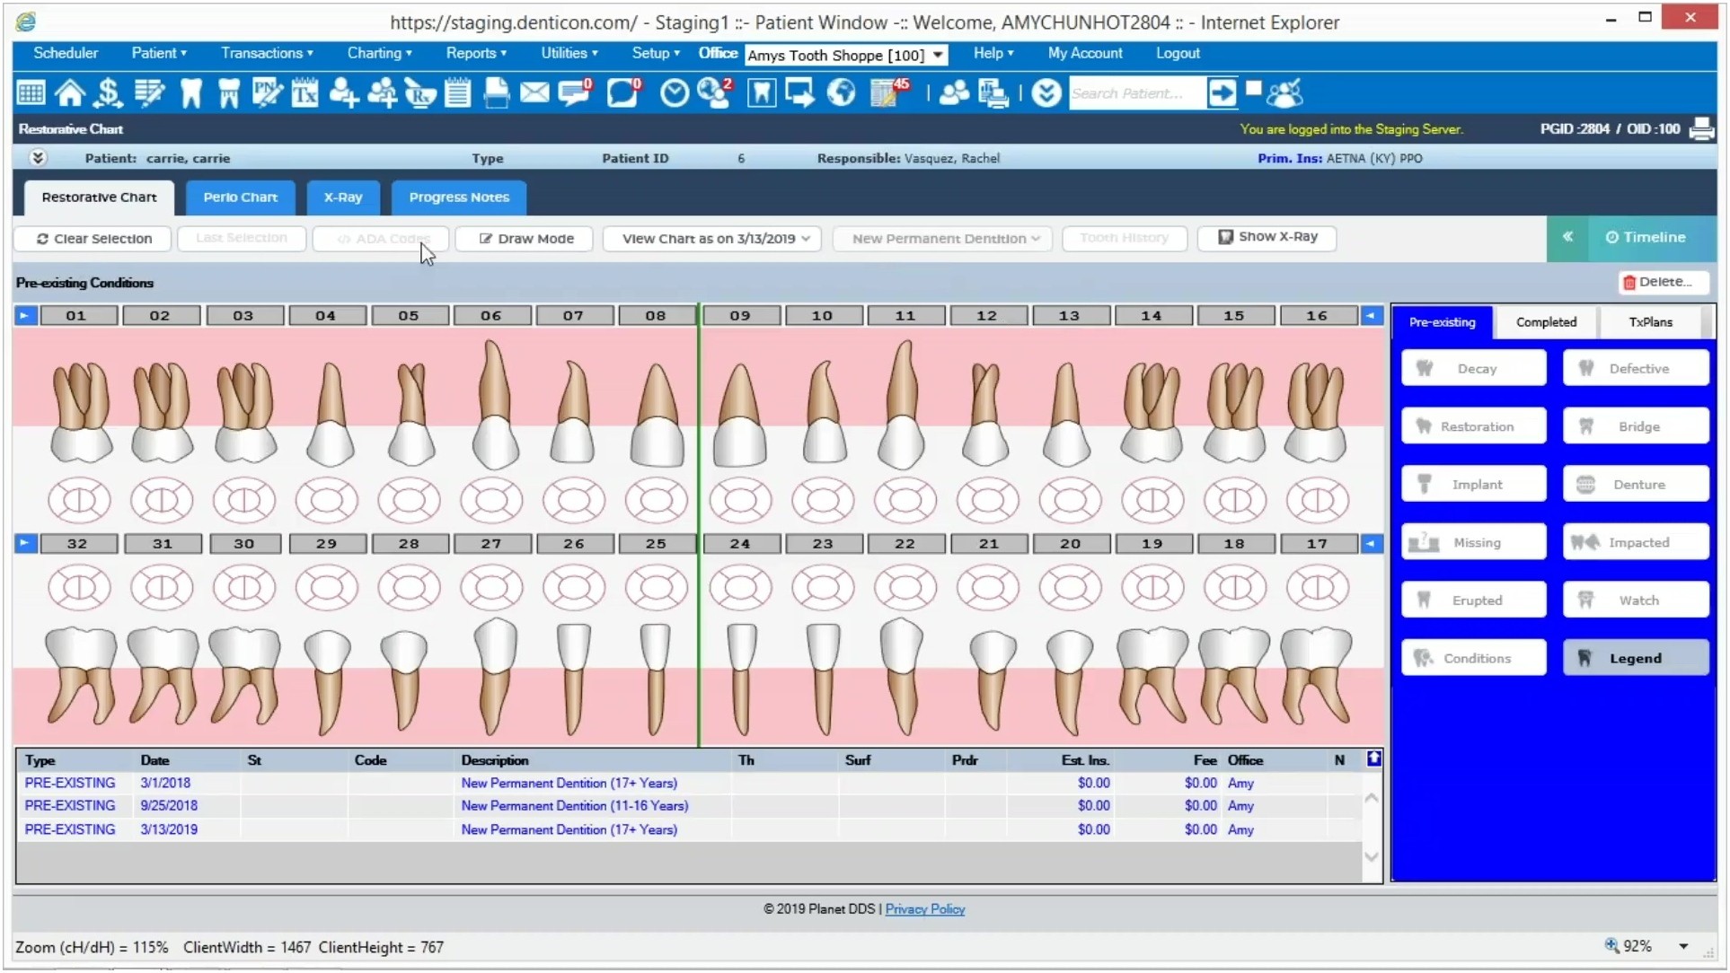1730x973 pixels.
Task: Click the documents printer icon in toolbar
Action: [993, 92]
